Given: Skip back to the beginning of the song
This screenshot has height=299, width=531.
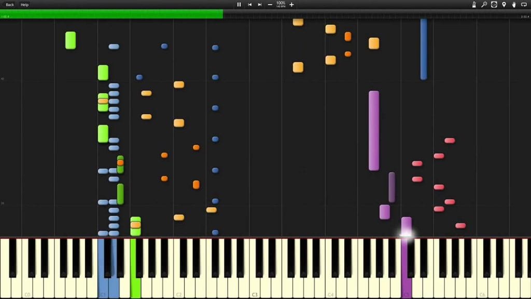Looking at the screenshot, I should tap(250, 5).
